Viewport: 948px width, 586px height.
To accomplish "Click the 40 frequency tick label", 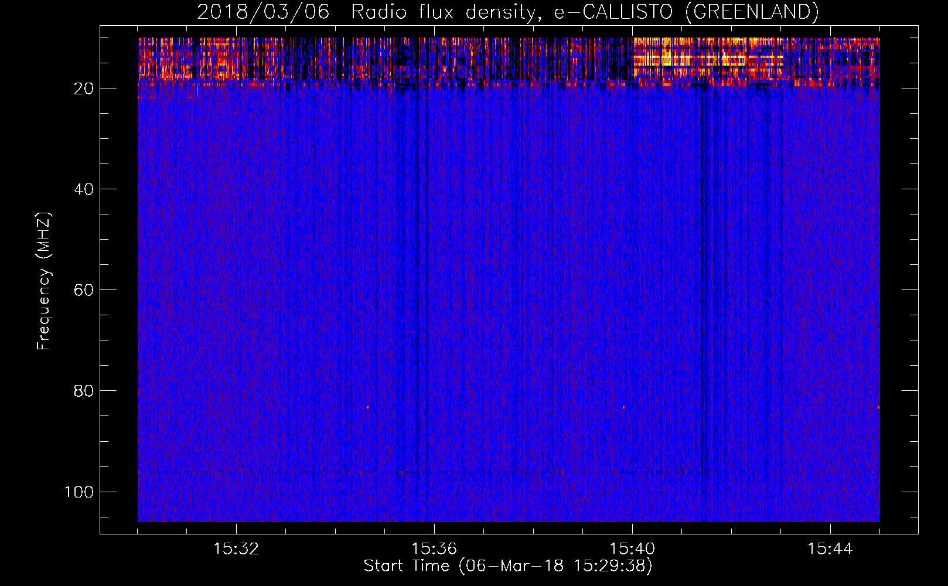I will coord(84,189).
